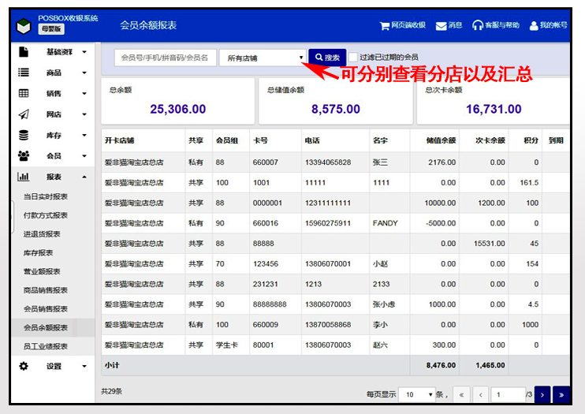Viewport: 585px width, 414px height.
Task: Click the POSBOX cube logo icon
Action: (24, 25)
